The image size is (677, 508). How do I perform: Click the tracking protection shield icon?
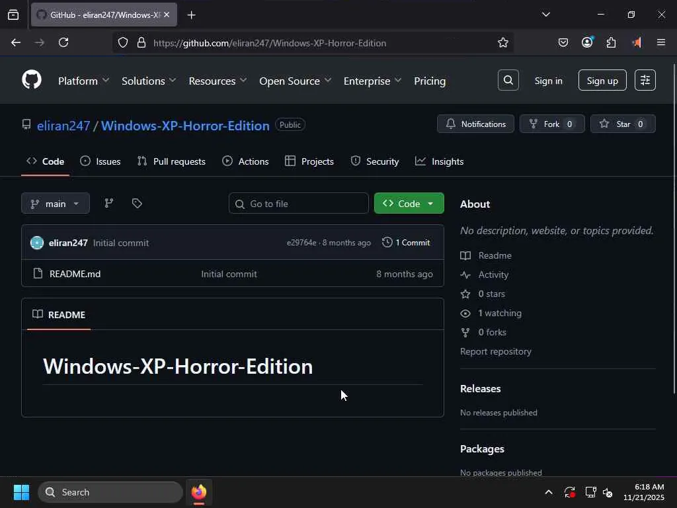pyautogui.click(x=123, y=43)
